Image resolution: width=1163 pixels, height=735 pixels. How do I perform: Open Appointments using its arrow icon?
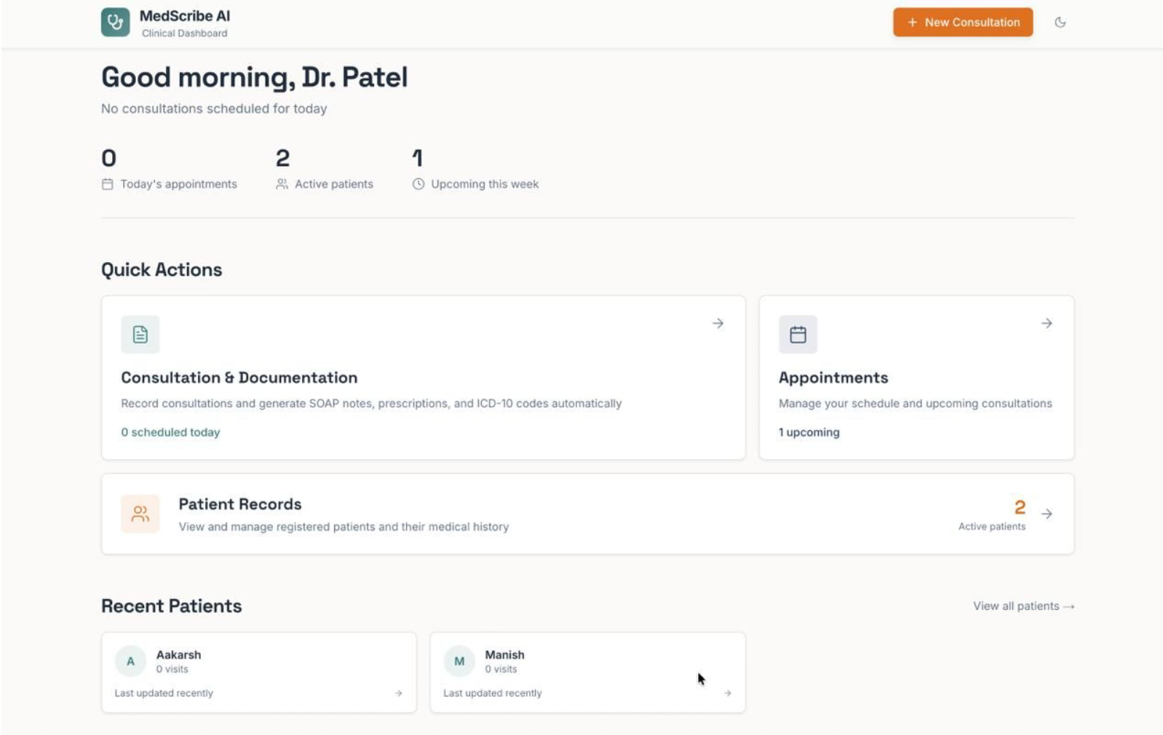[1046, 323]
